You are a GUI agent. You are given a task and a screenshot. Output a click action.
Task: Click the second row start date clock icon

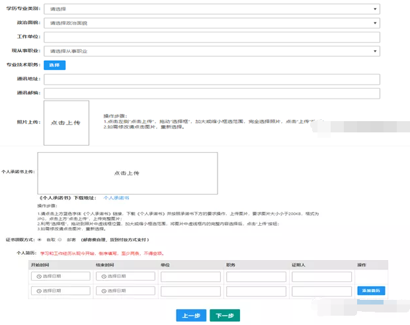(38, 291)
